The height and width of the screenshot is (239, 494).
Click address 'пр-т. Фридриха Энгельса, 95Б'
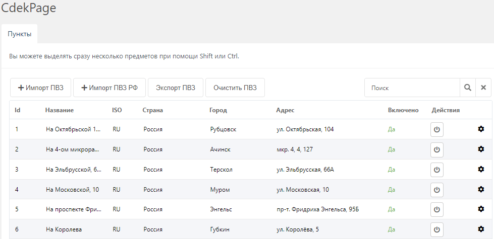(317, 209)
